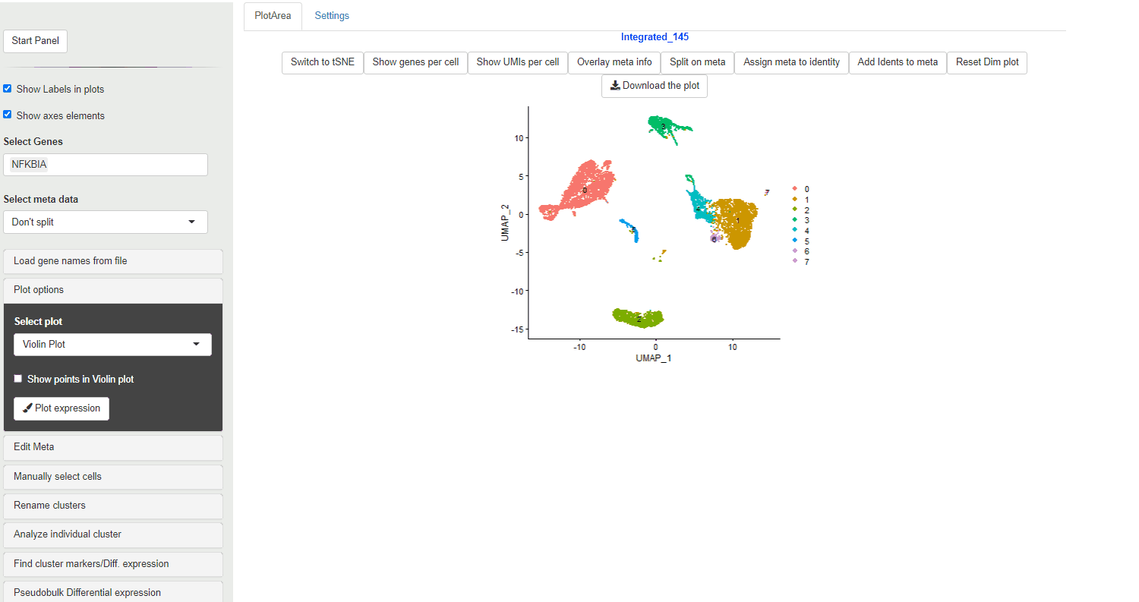
Task: Open the Start Panel
Action: 36,41
